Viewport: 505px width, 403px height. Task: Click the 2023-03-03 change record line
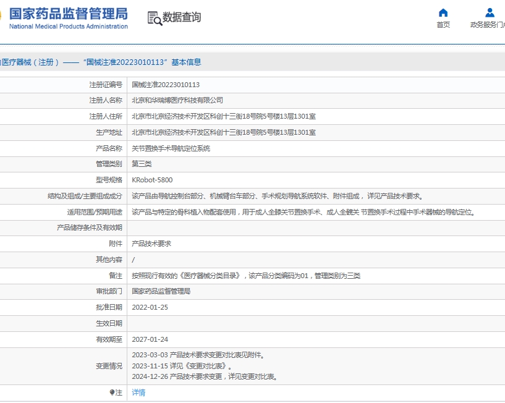coord(198,355)
